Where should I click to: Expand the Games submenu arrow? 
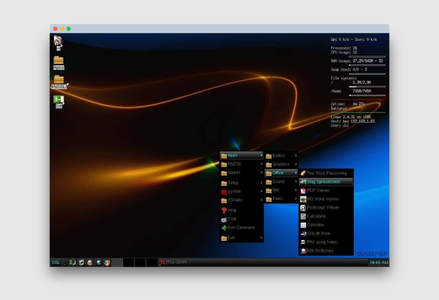(262, 172)
